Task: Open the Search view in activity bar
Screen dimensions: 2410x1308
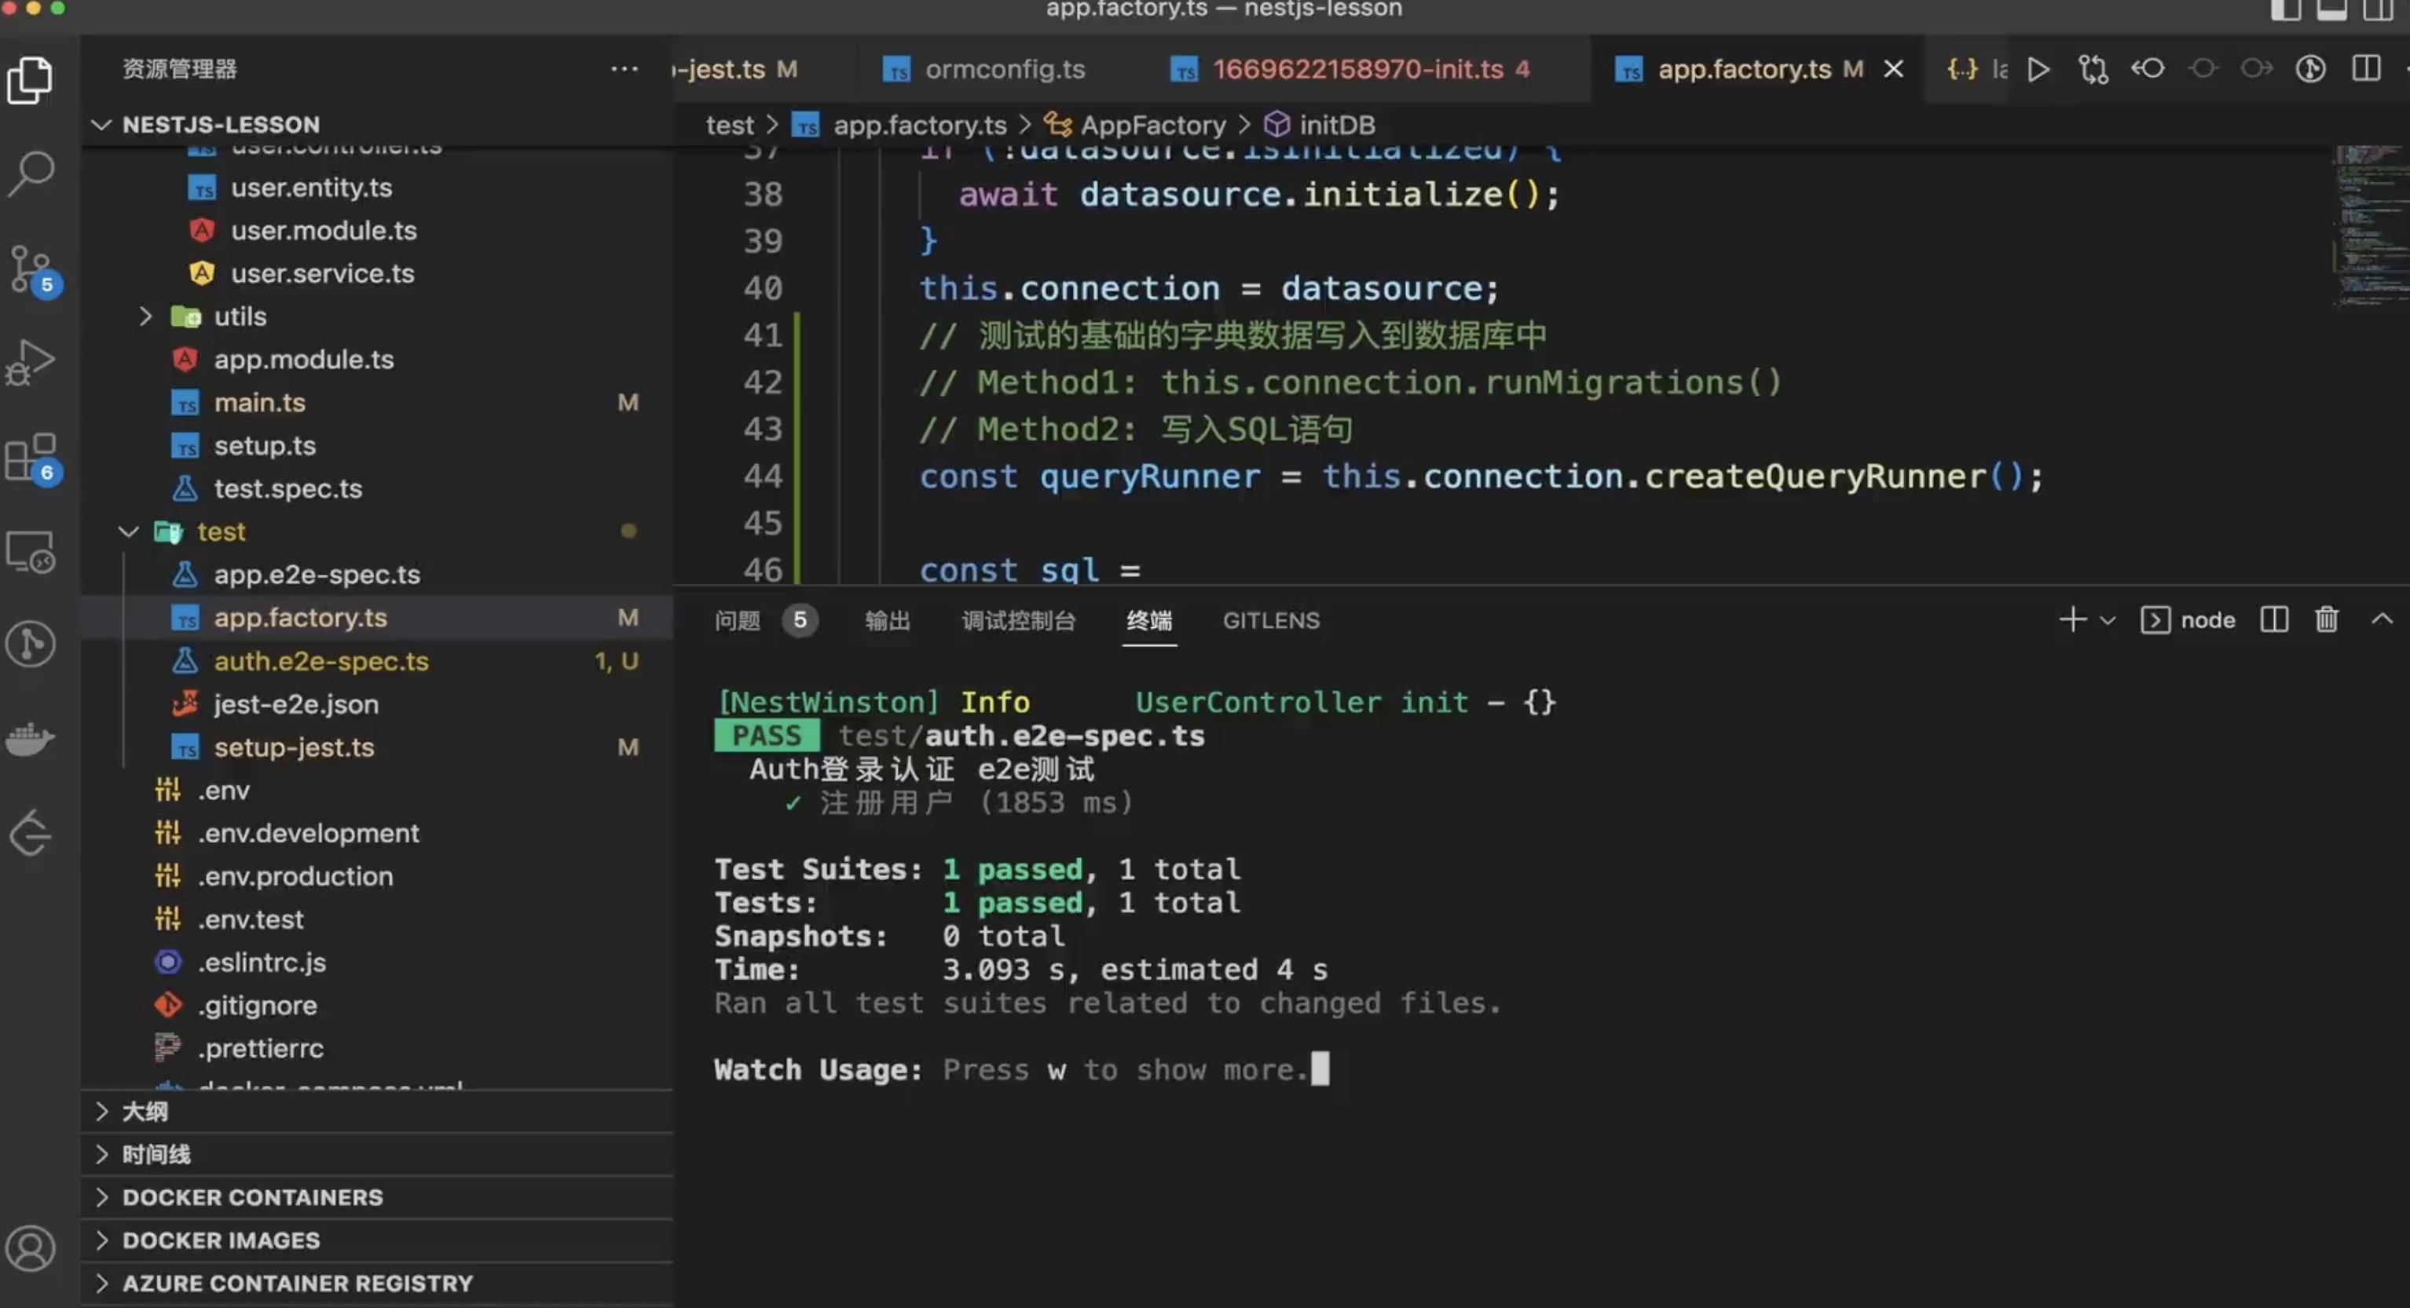Action: (31, 174)
